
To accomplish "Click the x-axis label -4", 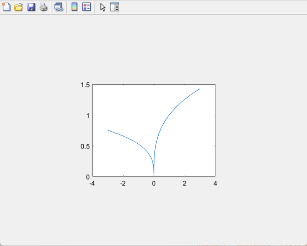I will point(92,184).
